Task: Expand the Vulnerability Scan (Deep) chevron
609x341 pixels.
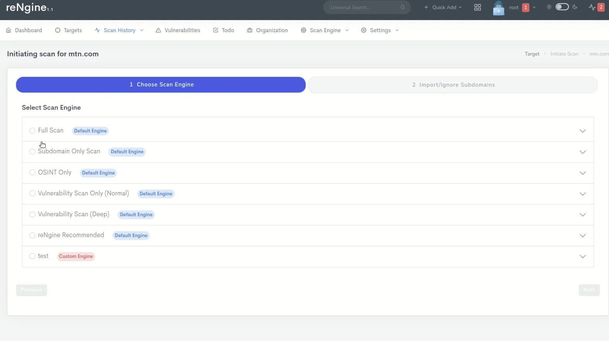Action: 583,215
